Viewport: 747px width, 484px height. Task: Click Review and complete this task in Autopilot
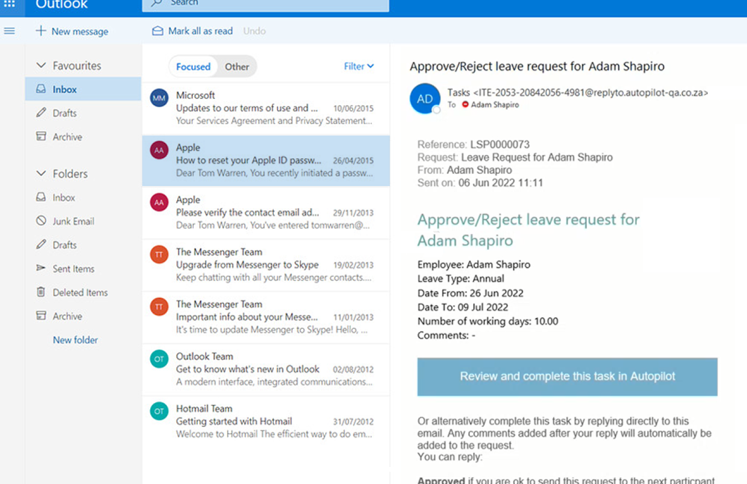click(567, 377)
